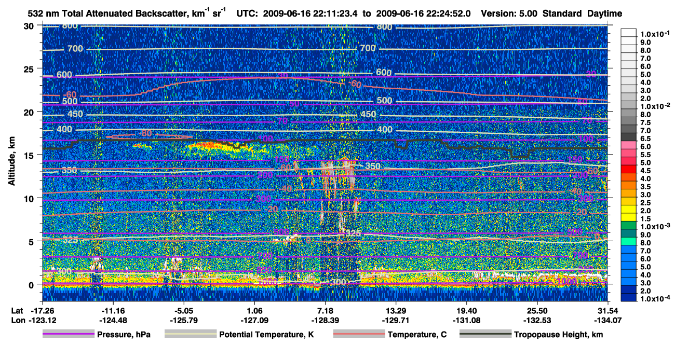The height and width of the screenshot is (346, 675).
Task: Click the longitude value '-128.39'
Action: point(325,320)
